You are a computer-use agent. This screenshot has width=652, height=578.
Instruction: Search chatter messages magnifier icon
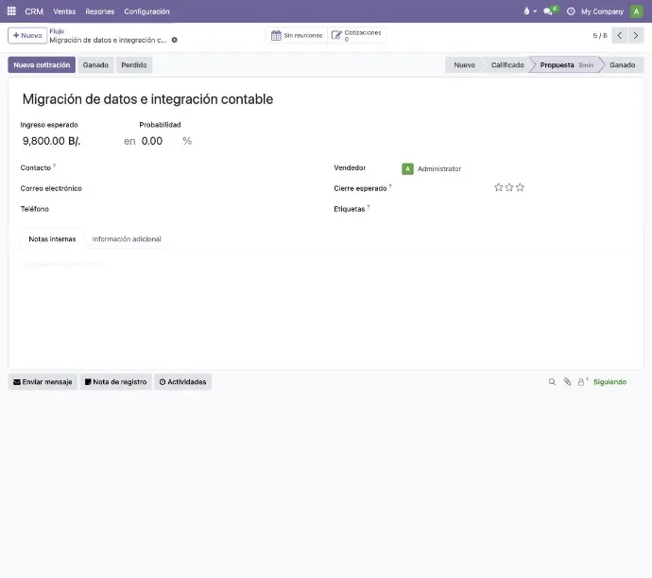(x=552, y=382)
